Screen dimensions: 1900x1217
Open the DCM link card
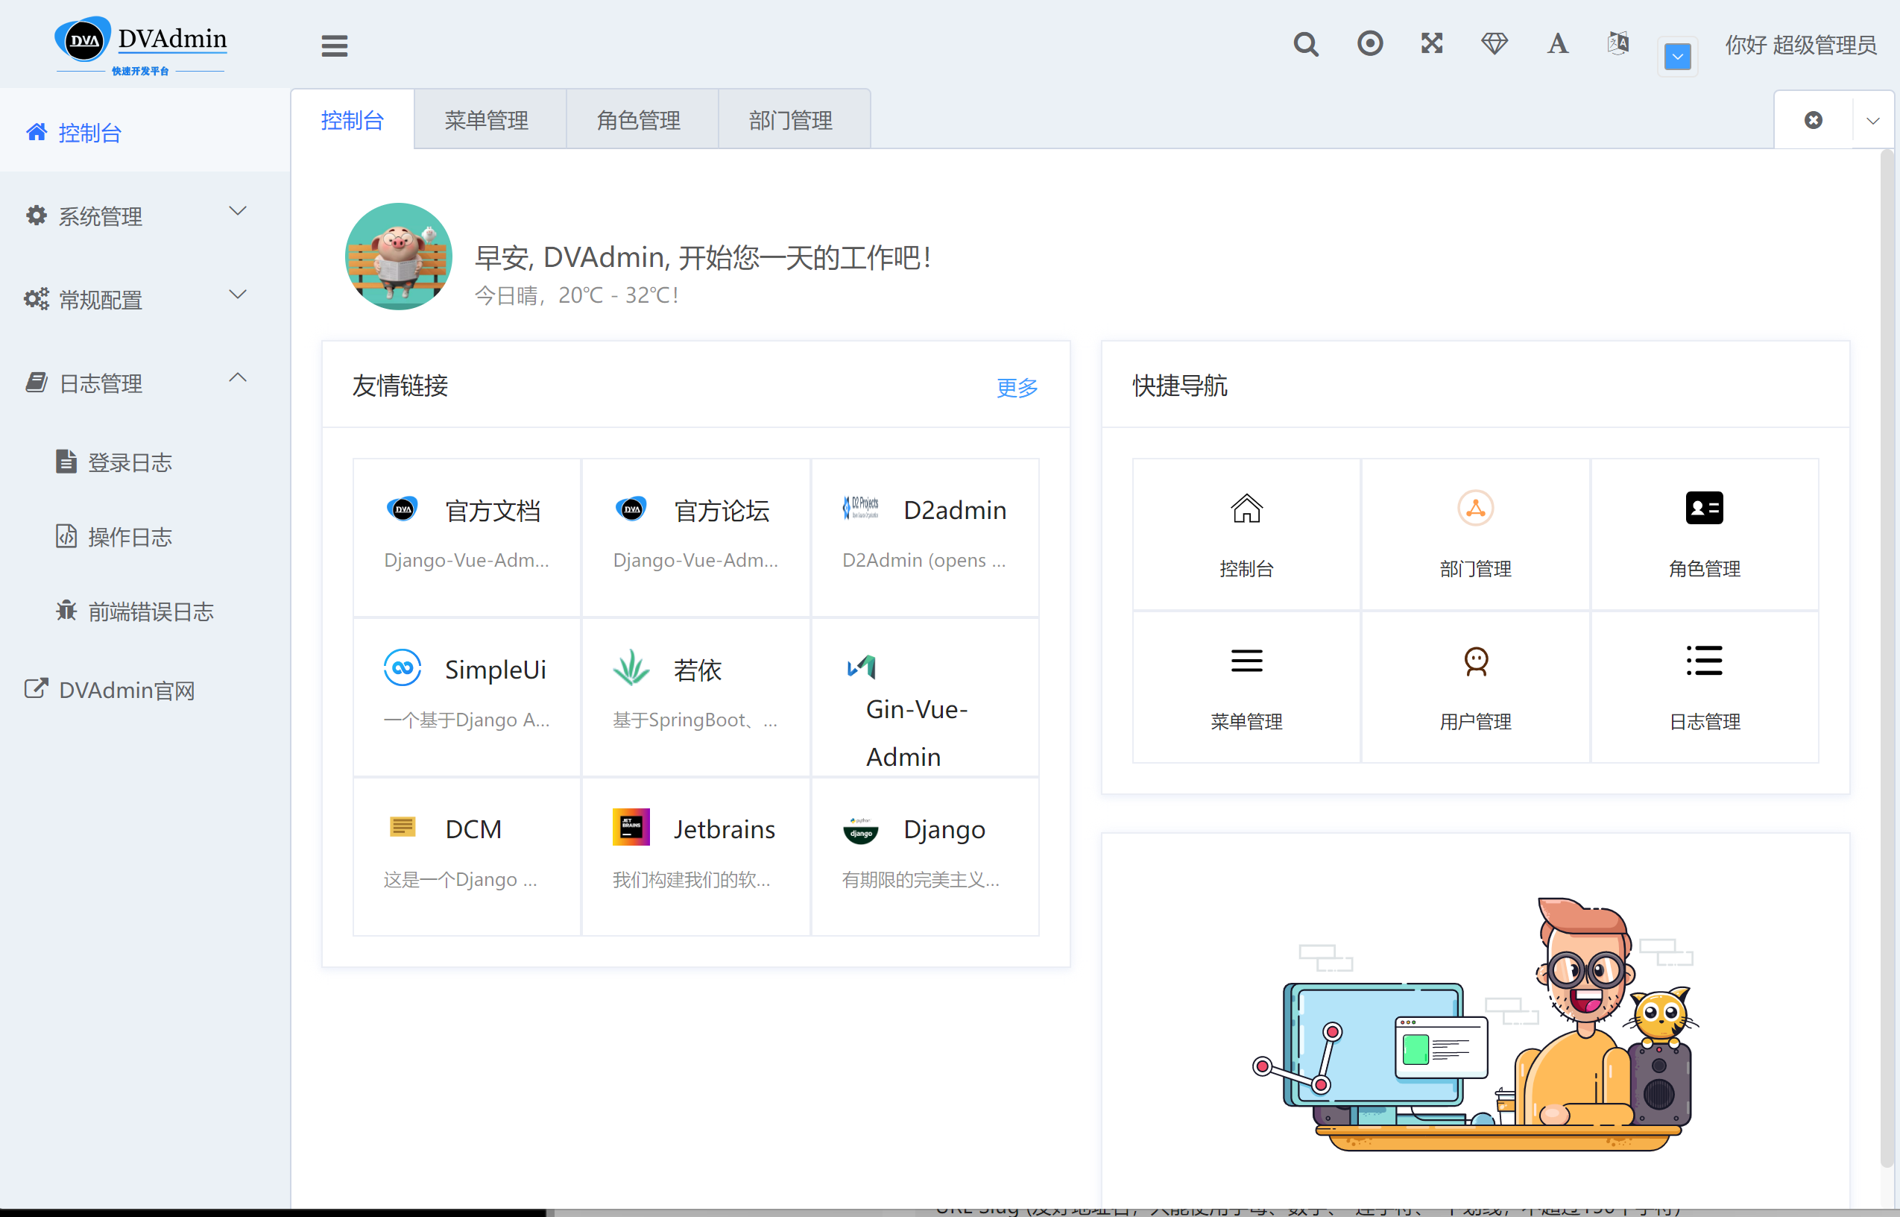pos(467,857)
